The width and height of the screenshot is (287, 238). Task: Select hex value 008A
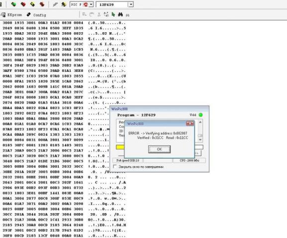[43, 140]
